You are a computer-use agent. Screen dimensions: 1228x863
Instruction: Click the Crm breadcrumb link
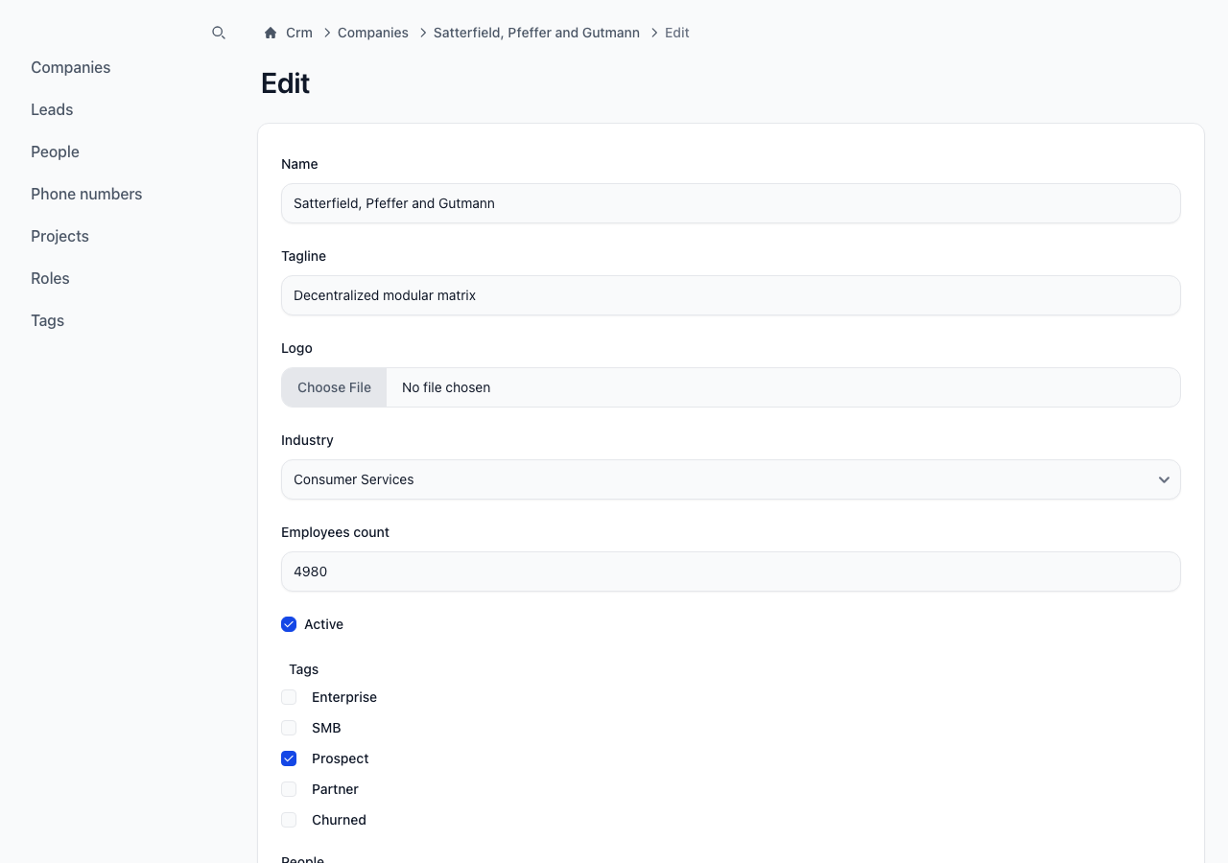tap(299, 33)
